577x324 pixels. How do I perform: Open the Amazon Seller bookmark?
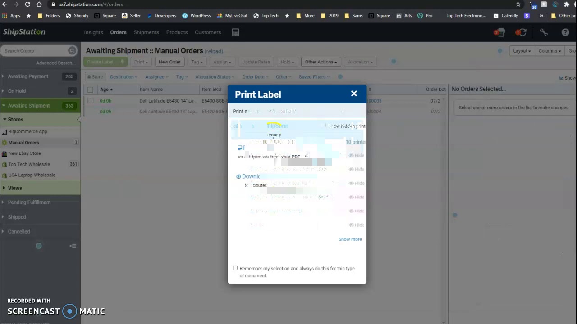(x=131, y=16)
